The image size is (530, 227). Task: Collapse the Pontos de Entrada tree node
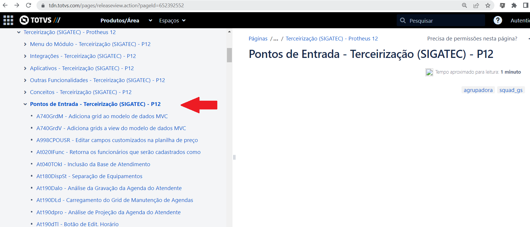tap(25, 104)
